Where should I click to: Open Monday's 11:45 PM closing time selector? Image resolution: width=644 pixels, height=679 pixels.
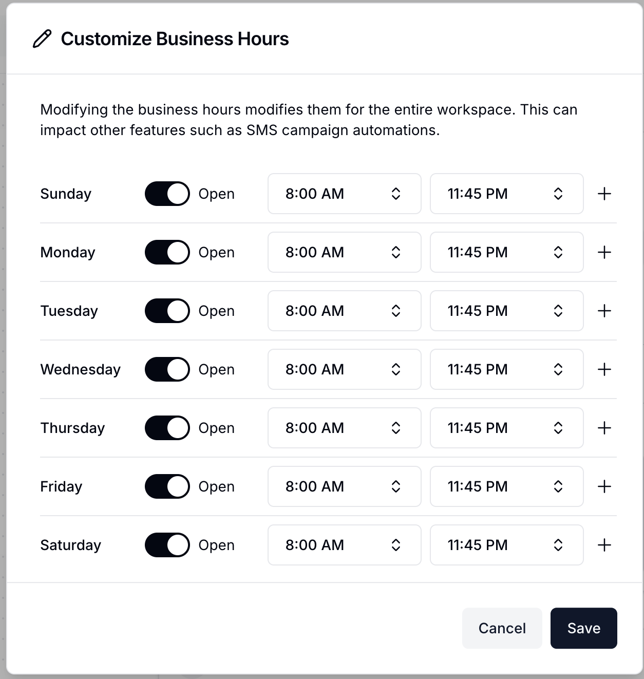pyautogui.click(x=506, y=252)
